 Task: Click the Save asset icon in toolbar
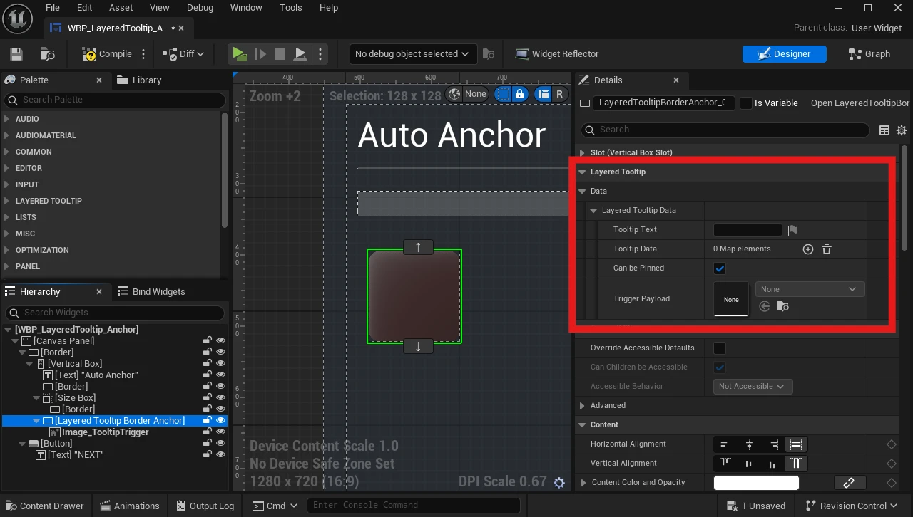coord(16,54)
